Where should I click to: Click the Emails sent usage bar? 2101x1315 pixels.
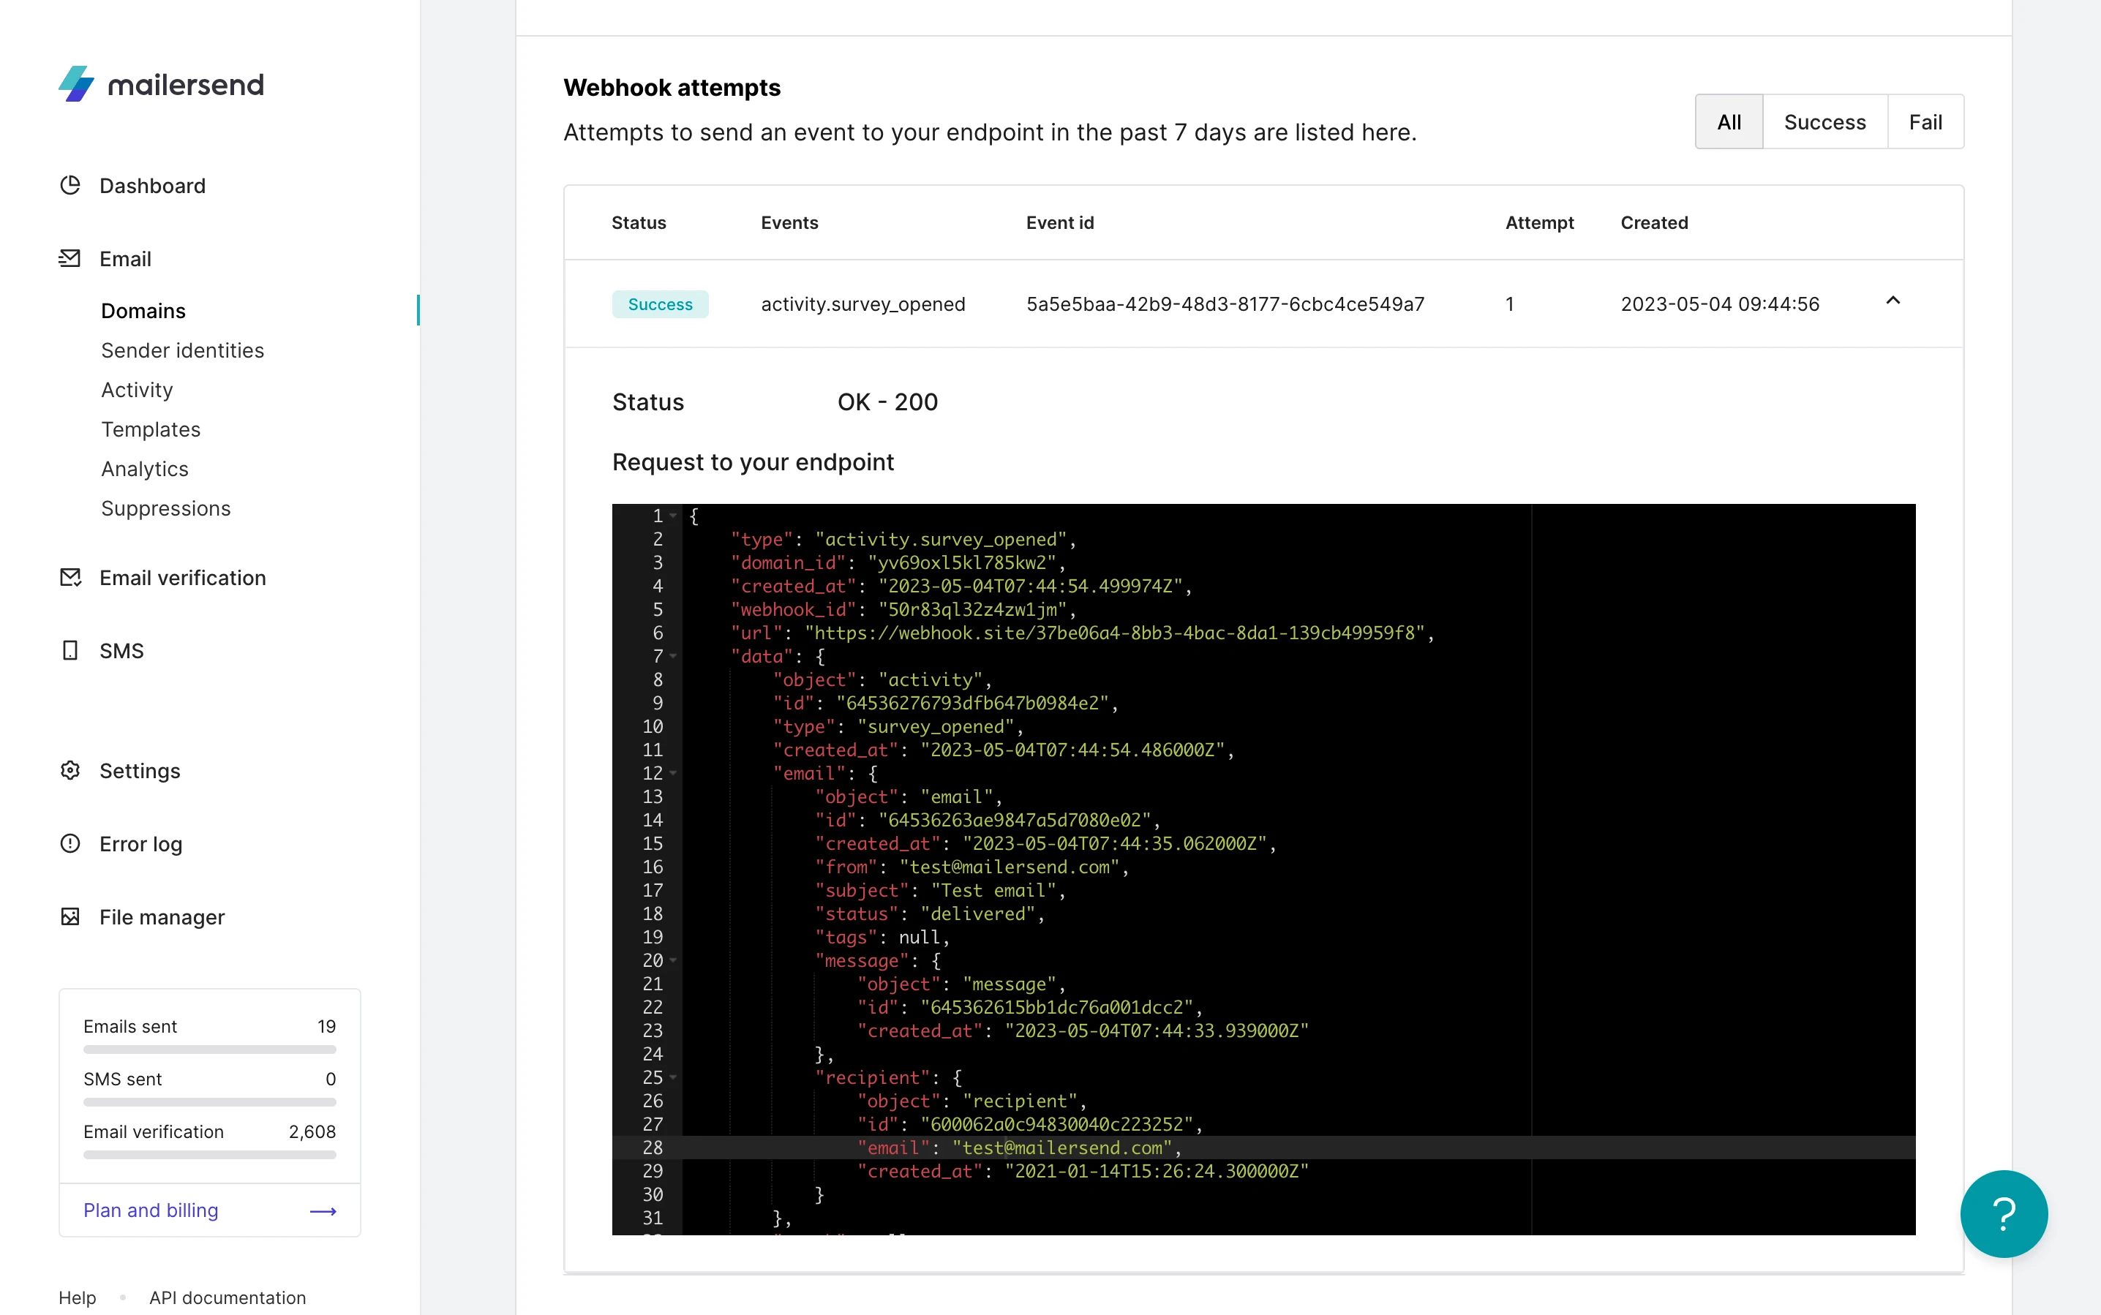[x=208, y=1050]
